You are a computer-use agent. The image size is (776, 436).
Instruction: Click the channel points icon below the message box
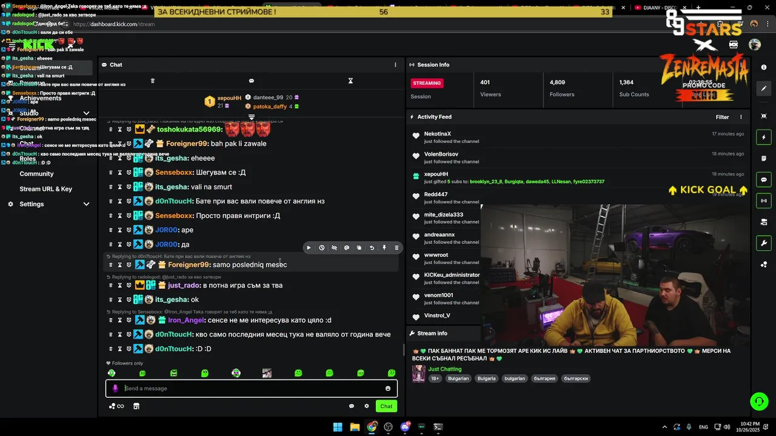(x=116, y=406)
